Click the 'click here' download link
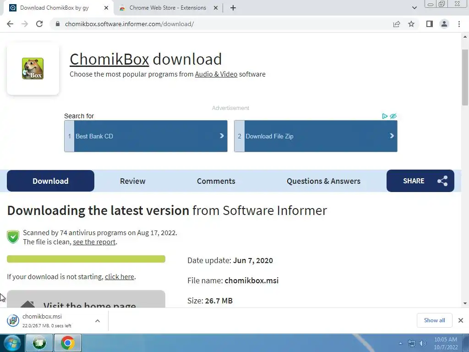The width and height of the screenshot is (469, 352). click(120, 276)
